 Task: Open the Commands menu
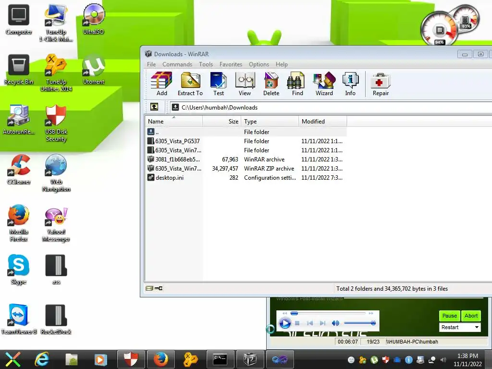click(x=177, y=64)
